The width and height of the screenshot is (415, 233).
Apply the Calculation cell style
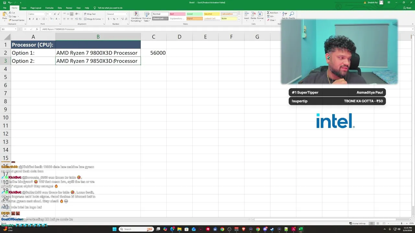[229, 14]
